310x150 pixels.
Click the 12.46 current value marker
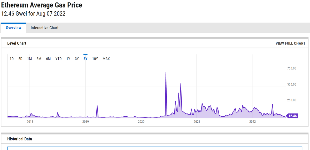point(292,116)
